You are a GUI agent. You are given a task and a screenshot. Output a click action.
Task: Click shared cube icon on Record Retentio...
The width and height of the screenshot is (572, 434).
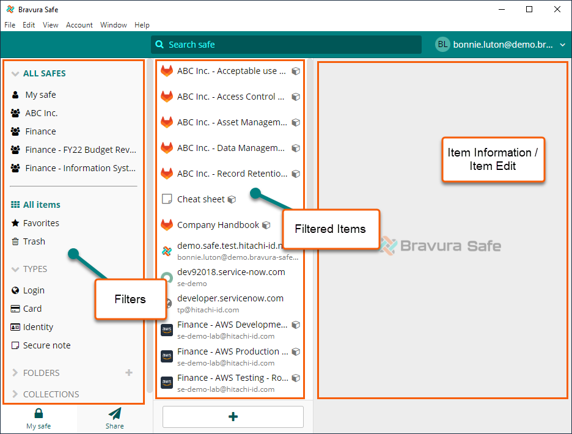(x=296, y=174)
